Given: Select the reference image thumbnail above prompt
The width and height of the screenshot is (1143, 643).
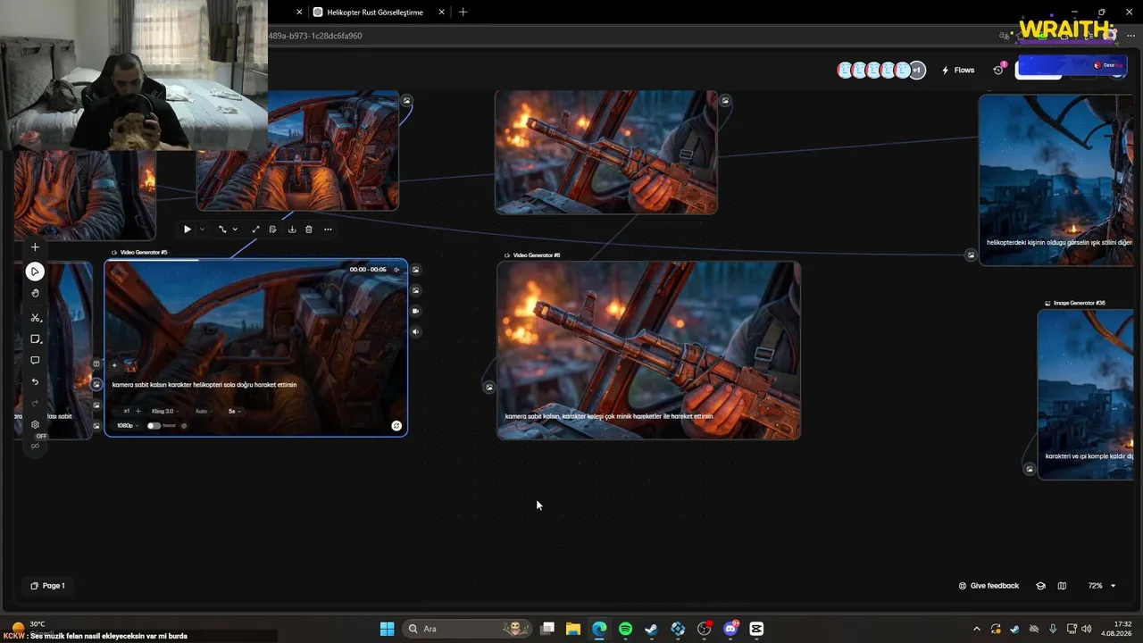Looking at the screenshot, I should pyautogui.click(x=130, y=365).
